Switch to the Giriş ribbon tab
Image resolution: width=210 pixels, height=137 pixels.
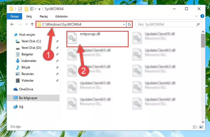(x=29, y=16)
